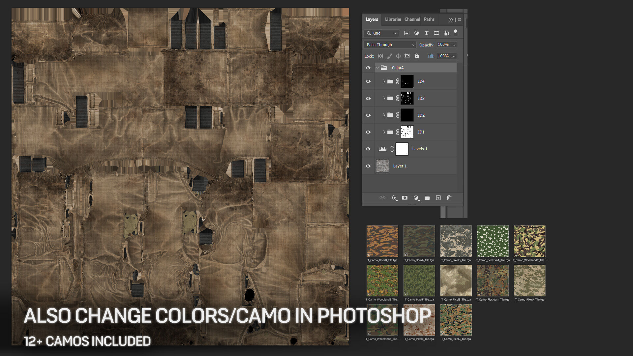Collapse the ColorA group
Image resolution: width=633 pixels, height=356 pixels.
tap(378, 68)
